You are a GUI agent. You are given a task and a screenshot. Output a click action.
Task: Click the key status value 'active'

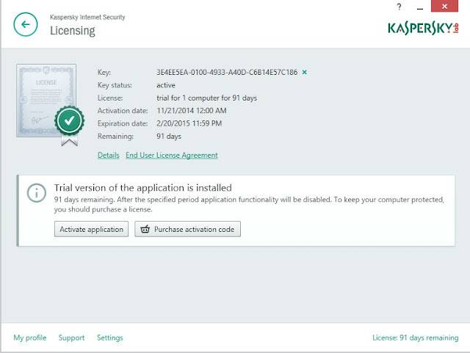point(166,85)
